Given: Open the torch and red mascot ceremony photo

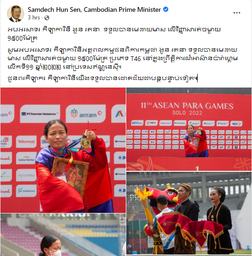Looking at the screenshot, I should click(189, 213).
